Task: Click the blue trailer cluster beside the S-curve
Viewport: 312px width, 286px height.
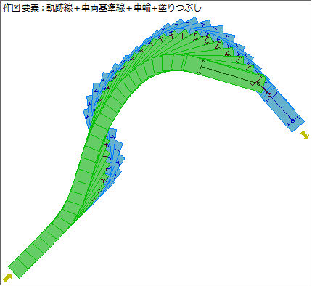Action: click(114, 158)
